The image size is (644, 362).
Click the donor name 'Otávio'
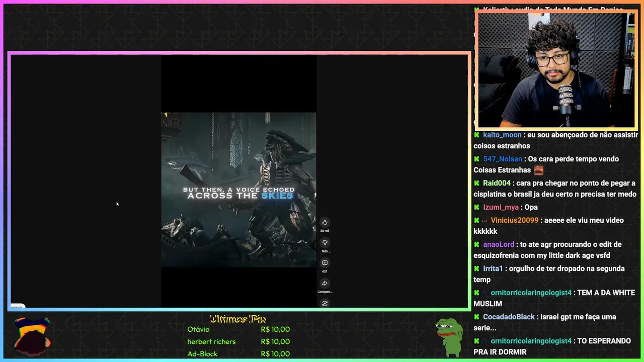tap(198, 329)
